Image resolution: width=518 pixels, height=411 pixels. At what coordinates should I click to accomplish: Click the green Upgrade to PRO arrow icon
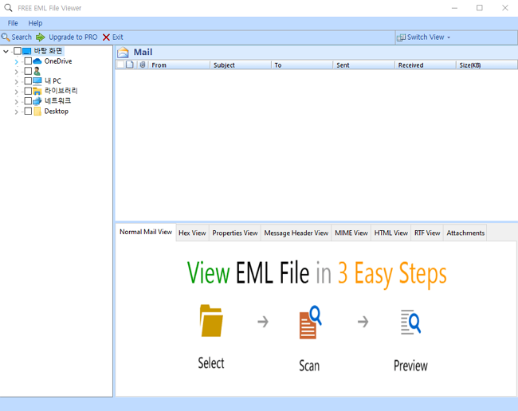click(41, 37)
